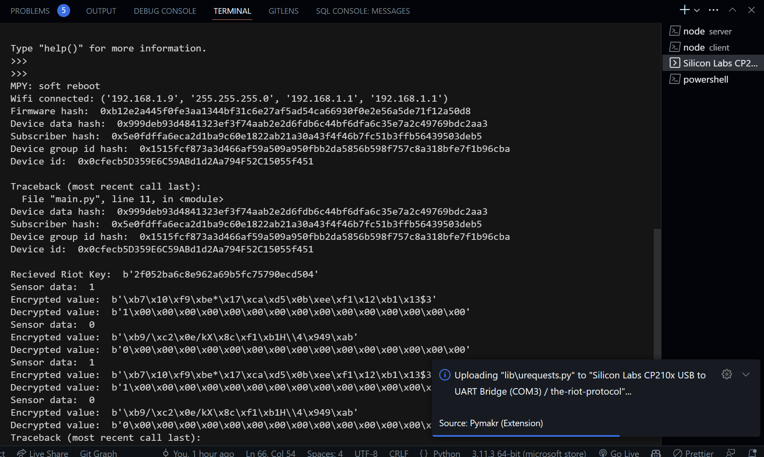Select the node client terminal

[713, 47]
